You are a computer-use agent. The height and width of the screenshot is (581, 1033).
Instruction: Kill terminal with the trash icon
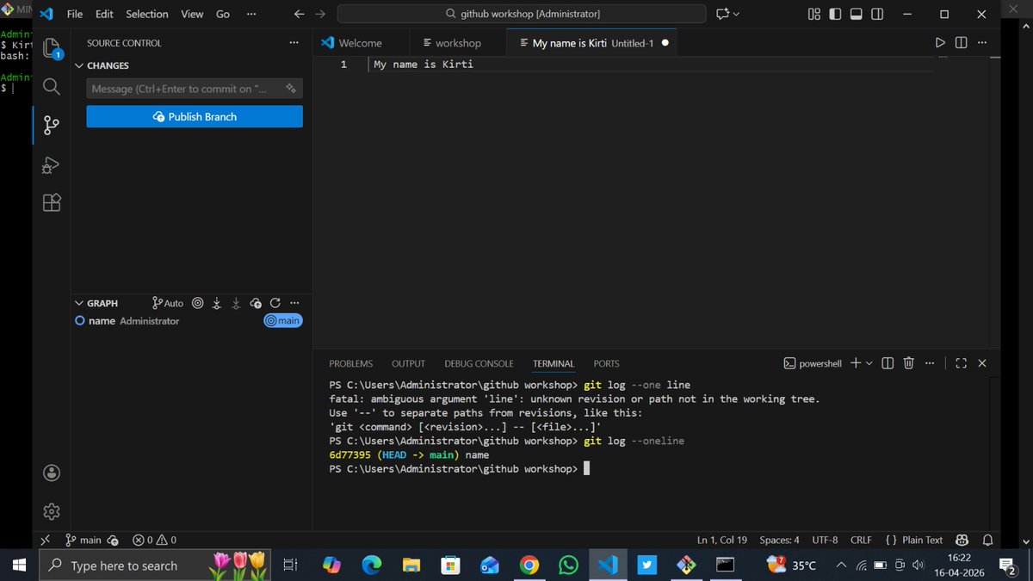(908, 363)
